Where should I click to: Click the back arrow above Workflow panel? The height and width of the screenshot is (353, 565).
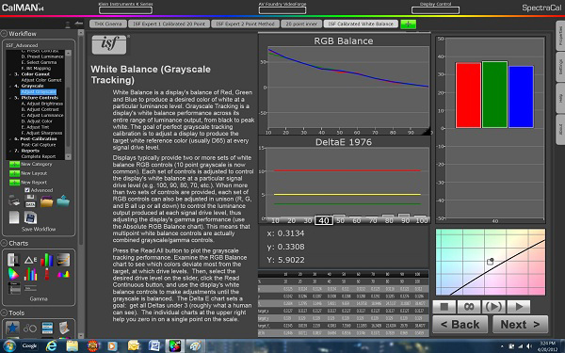coord(78,24)
